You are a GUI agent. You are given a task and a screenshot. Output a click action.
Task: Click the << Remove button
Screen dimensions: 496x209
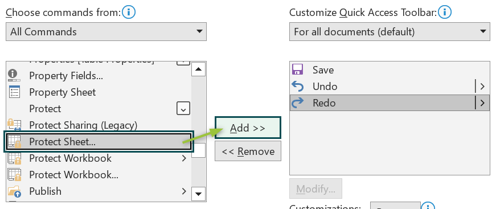pyautogui.click(x=248, y=151)
